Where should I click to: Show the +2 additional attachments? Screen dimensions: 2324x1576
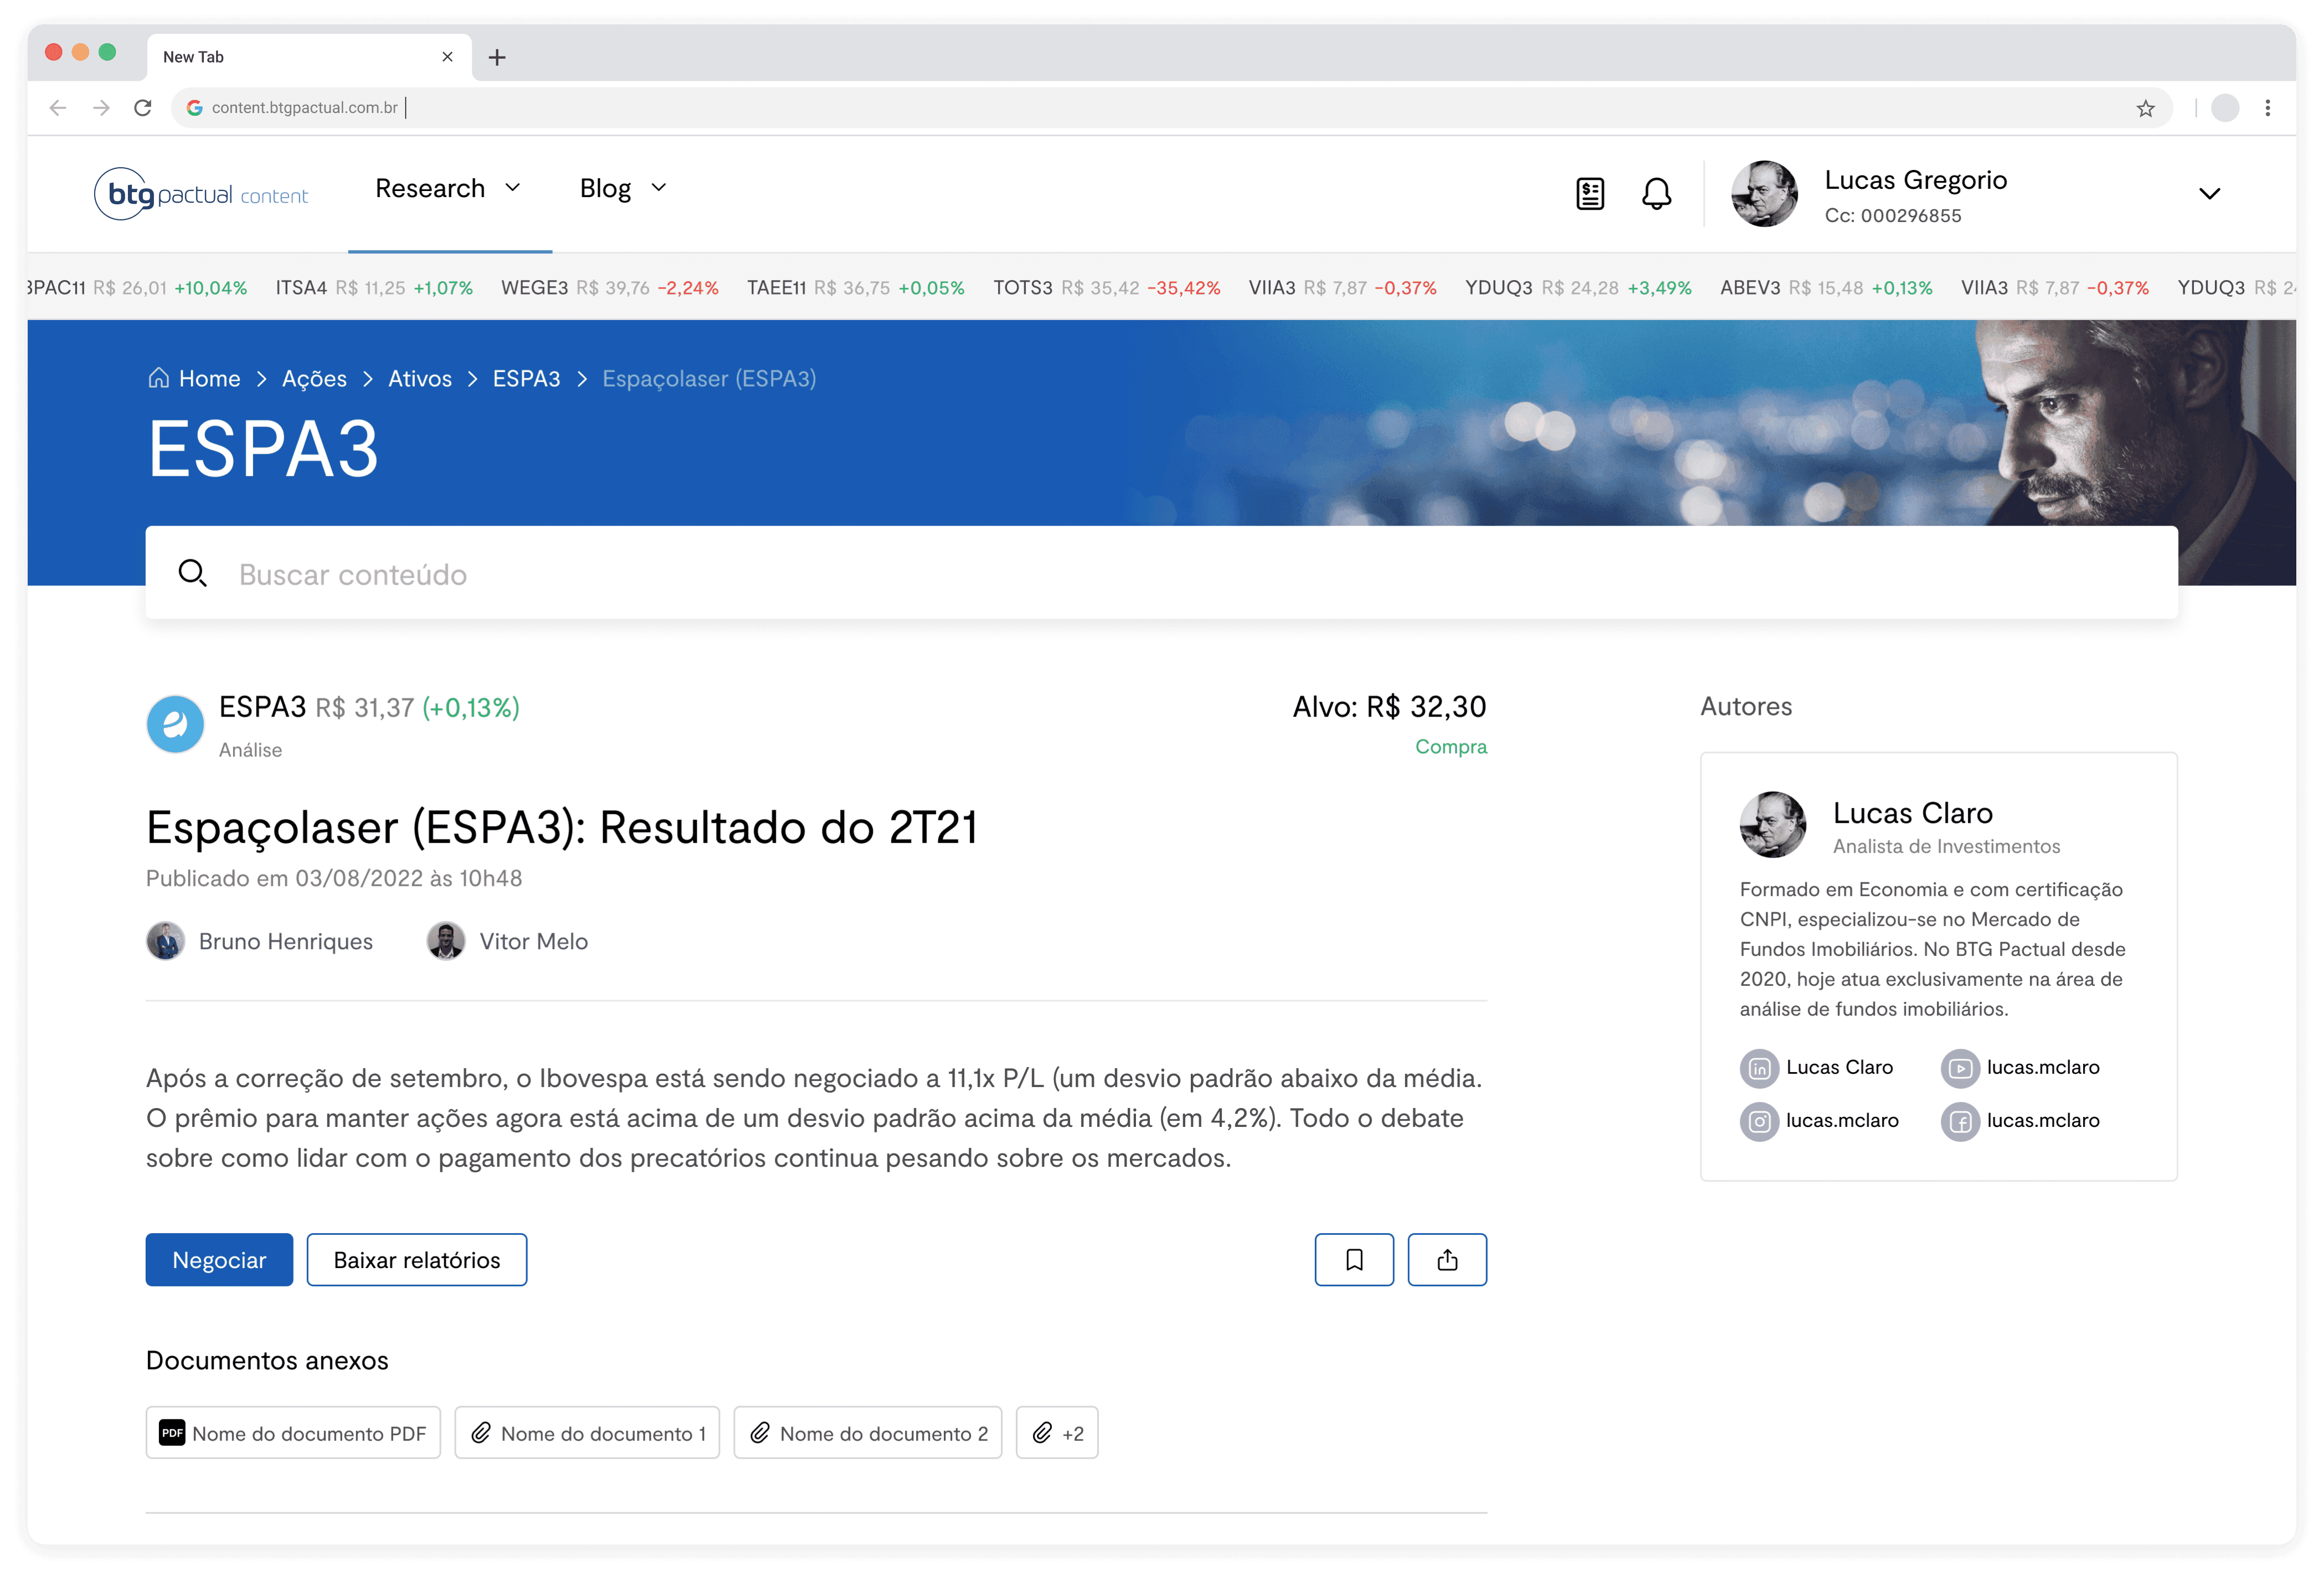1056,1433
